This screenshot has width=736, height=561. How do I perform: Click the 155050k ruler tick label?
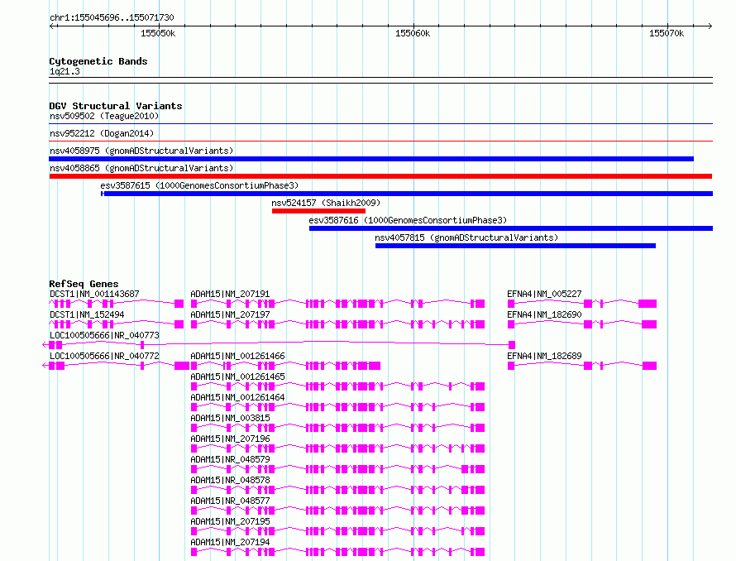[x=158, y=33]
